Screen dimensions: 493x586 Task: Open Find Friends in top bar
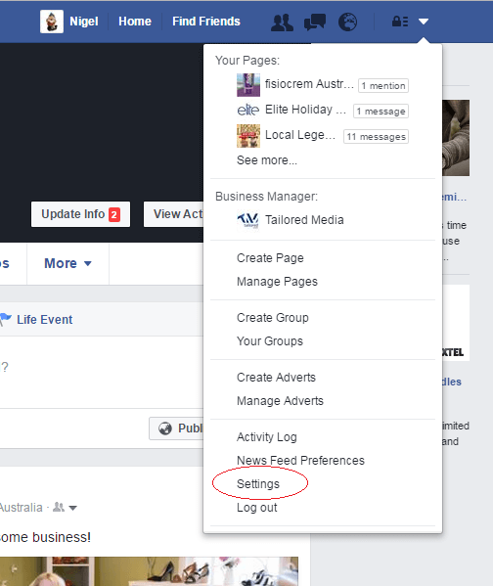click(206, 22)
